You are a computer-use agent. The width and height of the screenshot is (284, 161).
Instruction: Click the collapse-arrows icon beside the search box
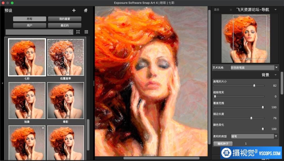[78, 32]
